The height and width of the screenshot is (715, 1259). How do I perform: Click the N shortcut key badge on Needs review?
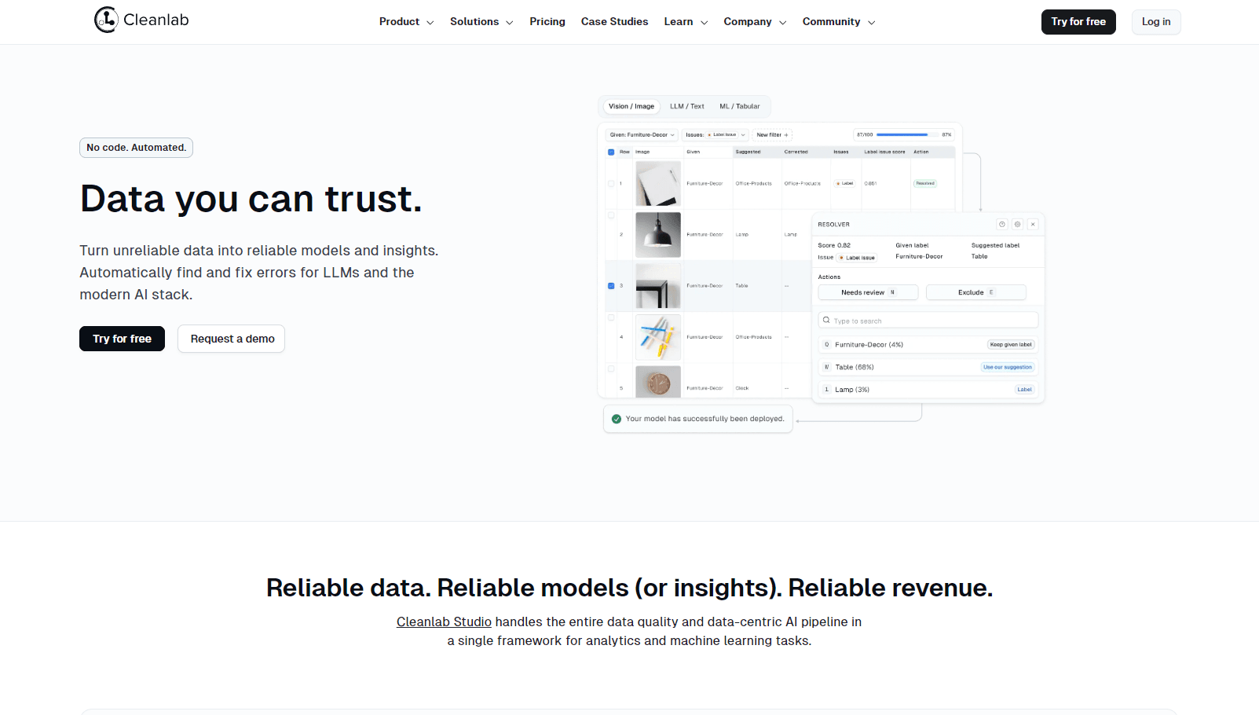(x=892, y=292)
